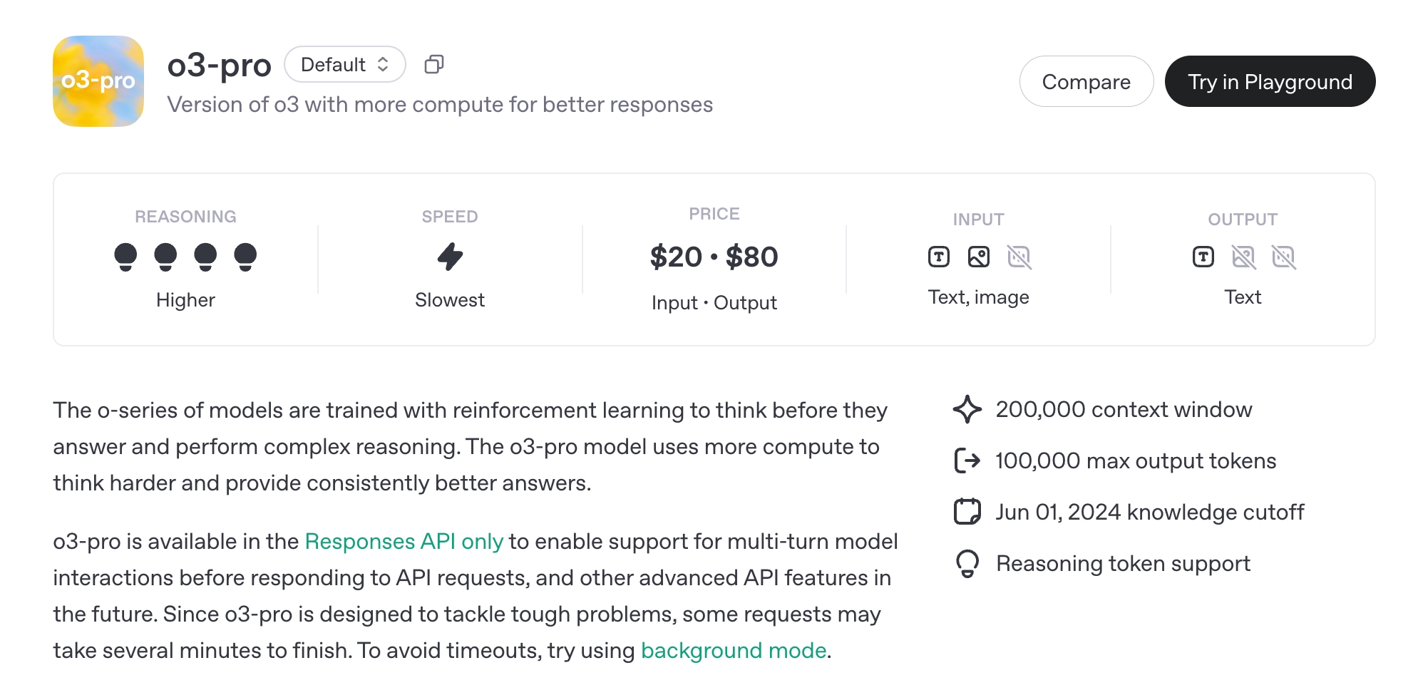Click Try in Playground button
Viewport: 1423px width, 700px height.
(1270, 82)
